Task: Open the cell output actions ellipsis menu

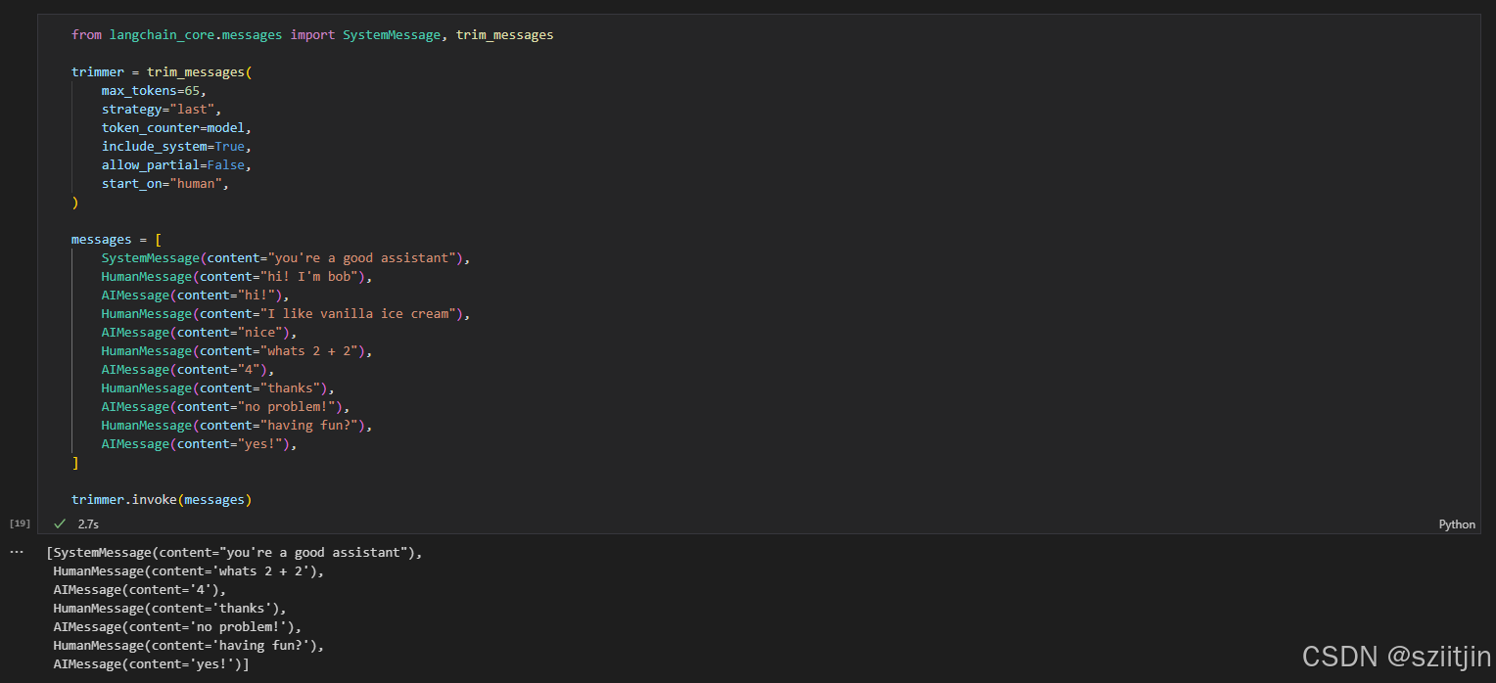Action: click(x=16, y=552)
